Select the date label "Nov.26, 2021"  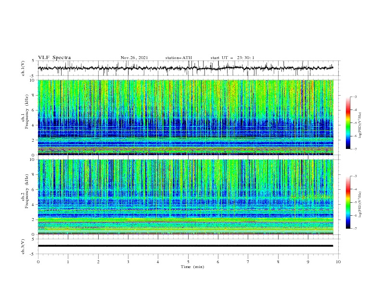134,58
